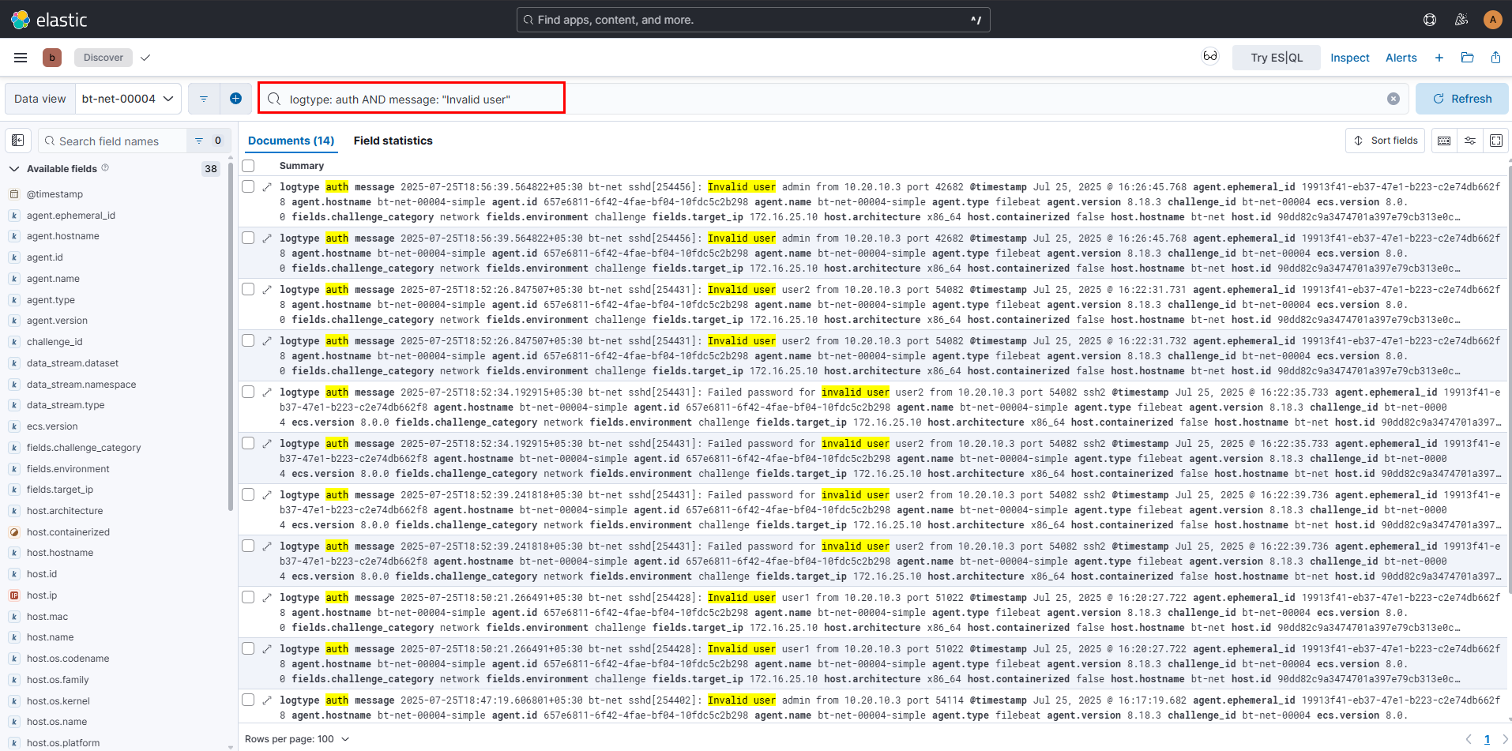The width and height of the screenshot is (1512, 751).
Task: Click the host.ip field type icon
Action: click(x=14, y=595)
